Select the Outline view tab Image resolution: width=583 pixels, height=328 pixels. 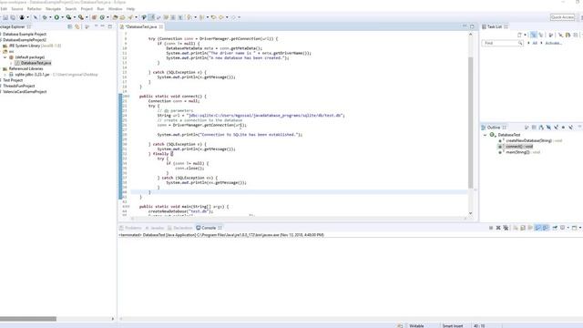(x=494, y=128)
